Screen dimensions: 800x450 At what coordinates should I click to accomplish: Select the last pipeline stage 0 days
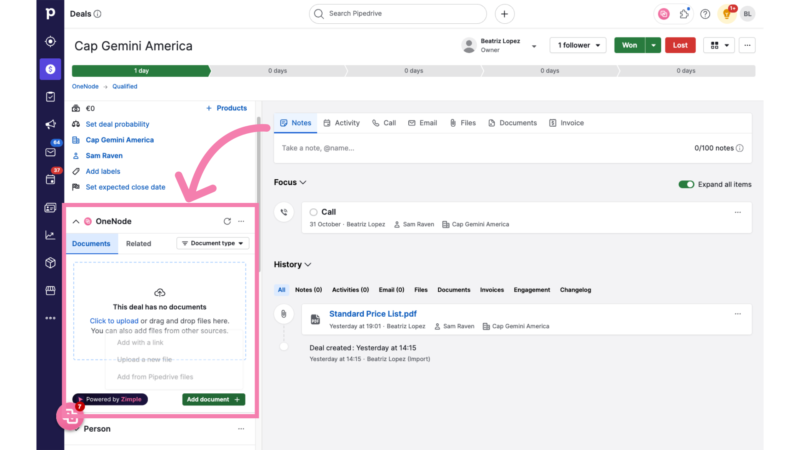pyautogui.click(x=686, y=71)
